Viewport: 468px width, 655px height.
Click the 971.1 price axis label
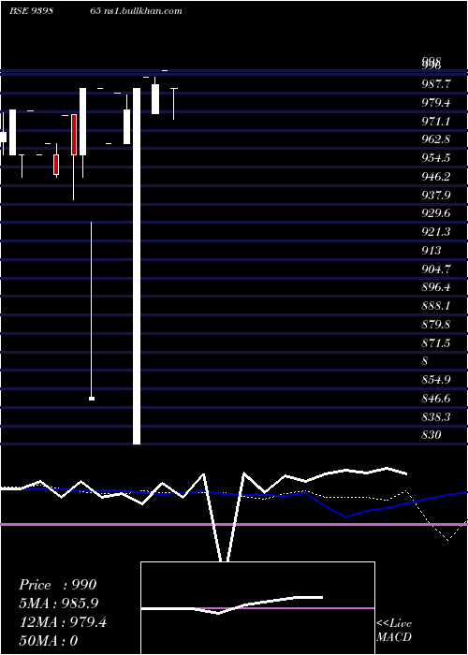click(436, 121)
